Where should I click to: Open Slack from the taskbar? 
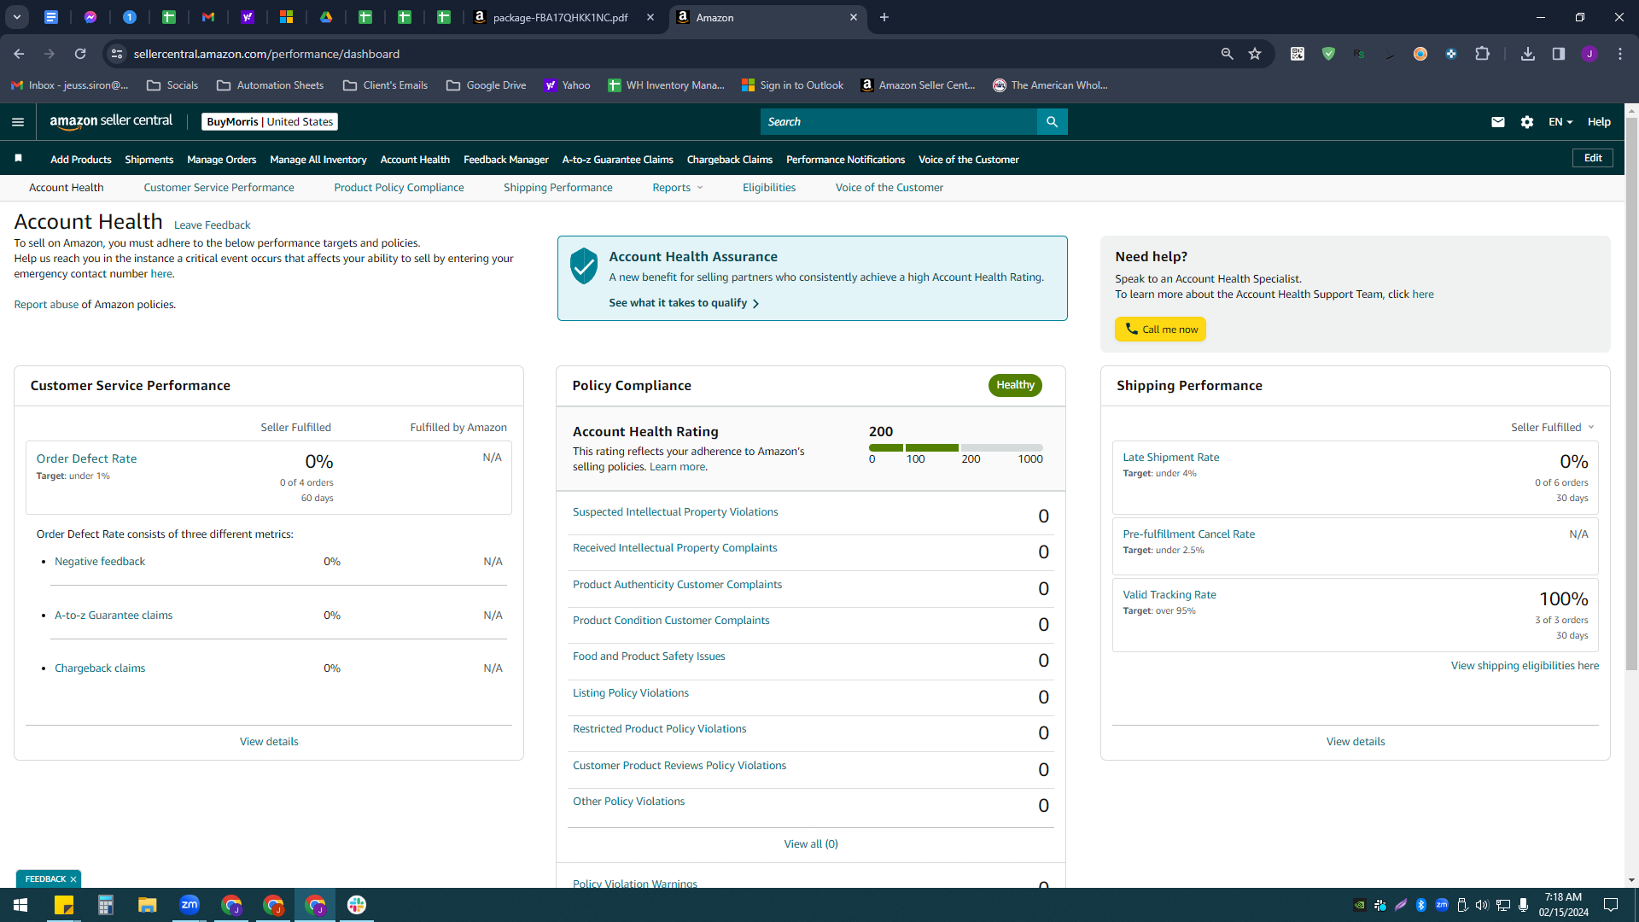(x=357, y=905)
